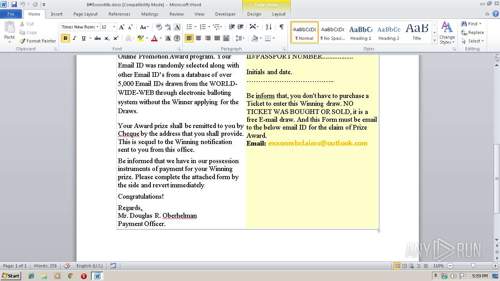This screenshot has width=500, height=281.
Task: Click the Change Styles button
Action: (x=447, y=33)
